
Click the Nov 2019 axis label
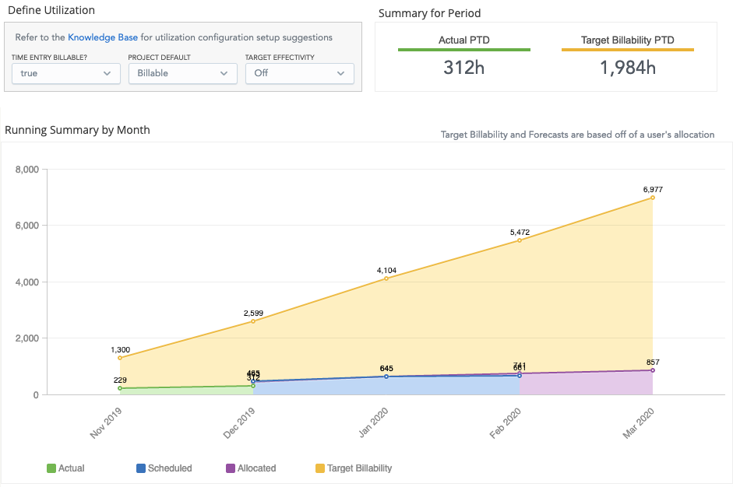click(x=106, y=422)
